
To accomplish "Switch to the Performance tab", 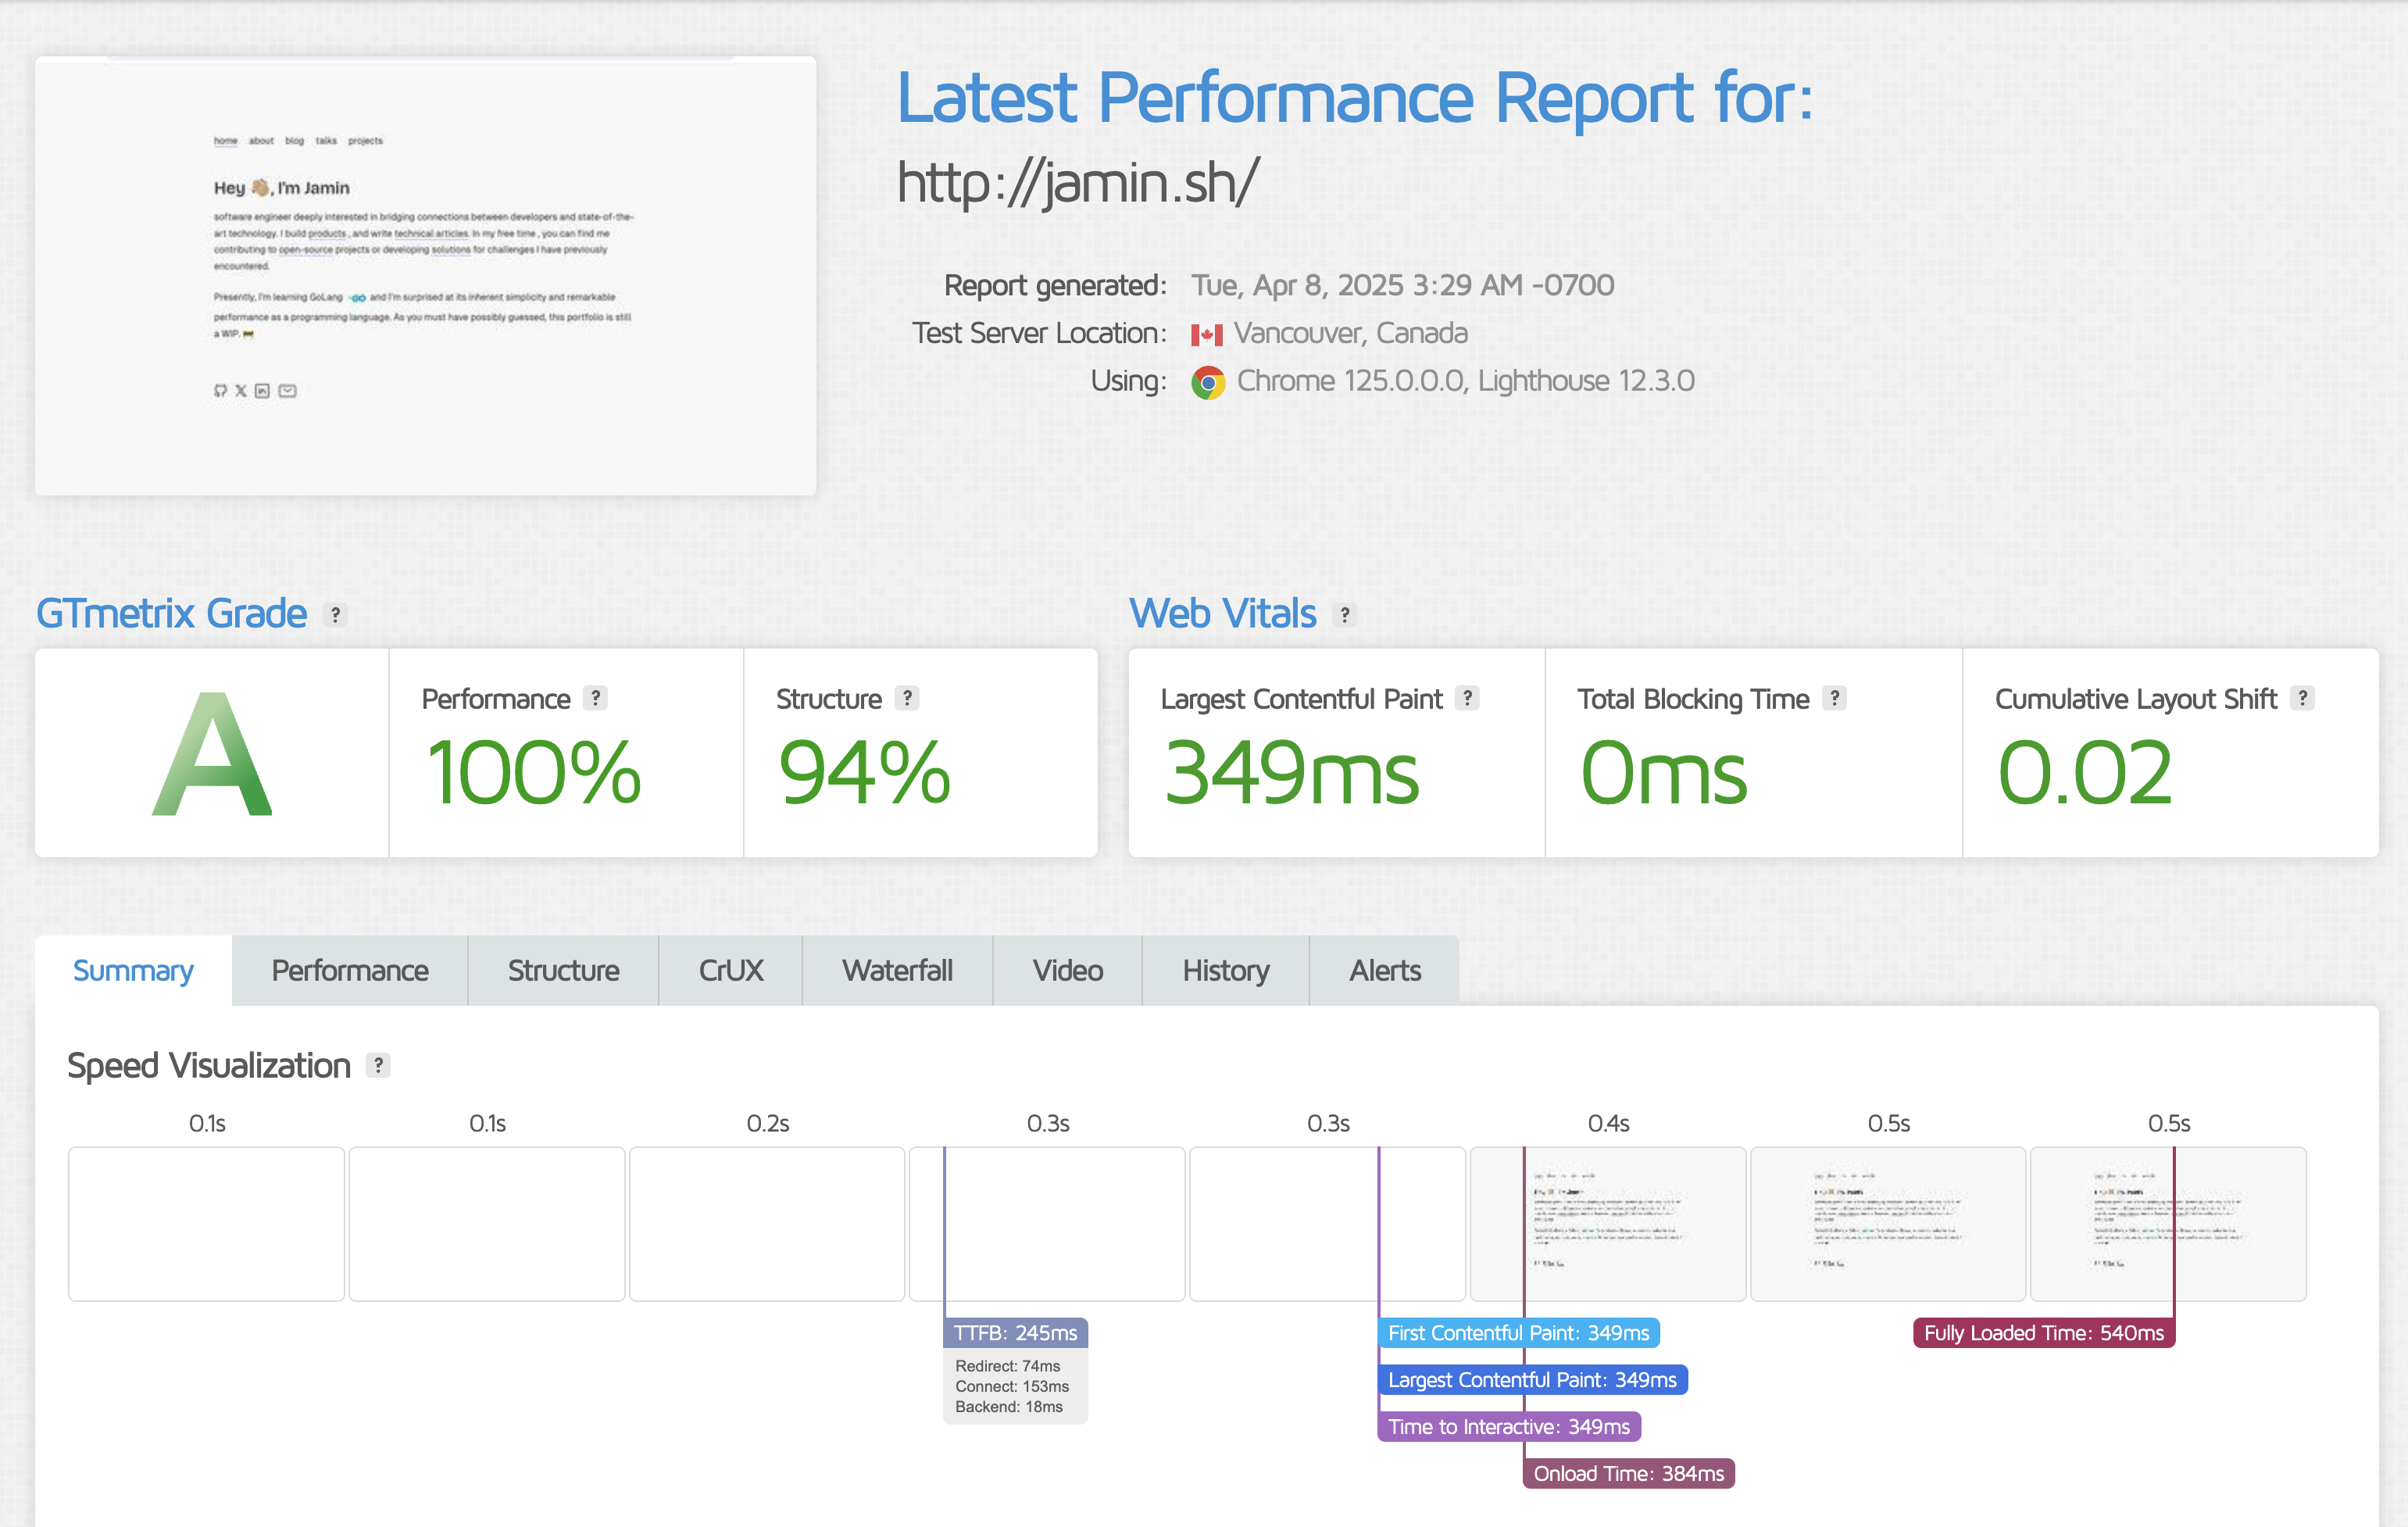I will click(x=350, y=970).
